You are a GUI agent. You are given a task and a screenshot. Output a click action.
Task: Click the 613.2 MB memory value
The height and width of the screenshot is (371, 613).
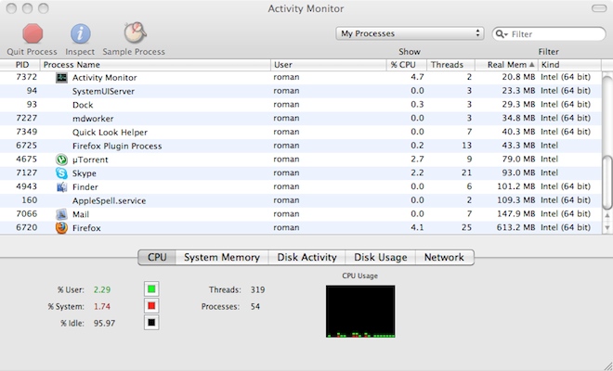tap(516, 227)
